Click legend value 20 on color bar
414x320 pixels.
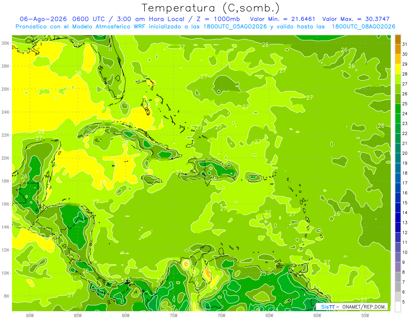tap(405, 153)
